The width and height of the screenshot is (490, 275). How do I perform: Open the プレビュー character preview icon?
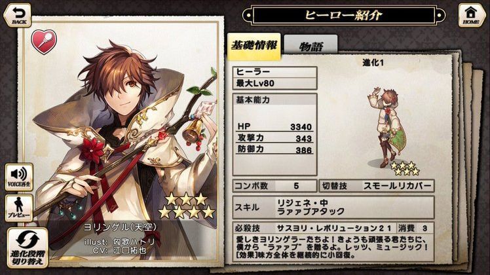point(19,208)
